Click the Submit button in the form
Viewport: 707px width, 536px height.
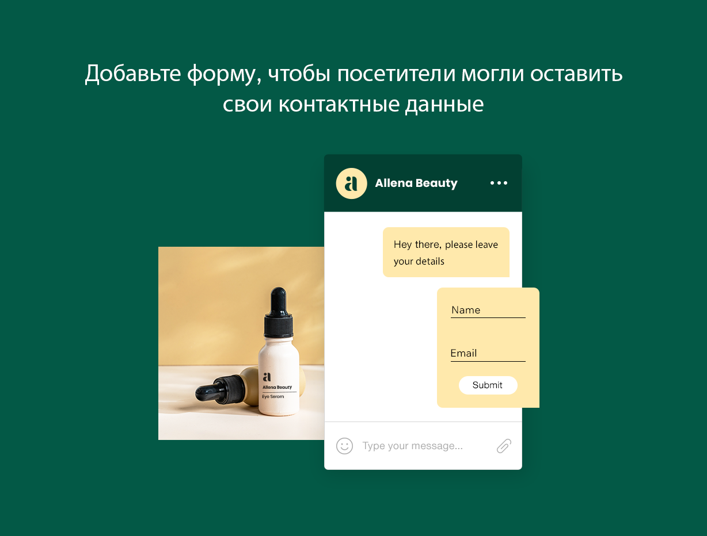pyautogui.click(x=488, y=385)
